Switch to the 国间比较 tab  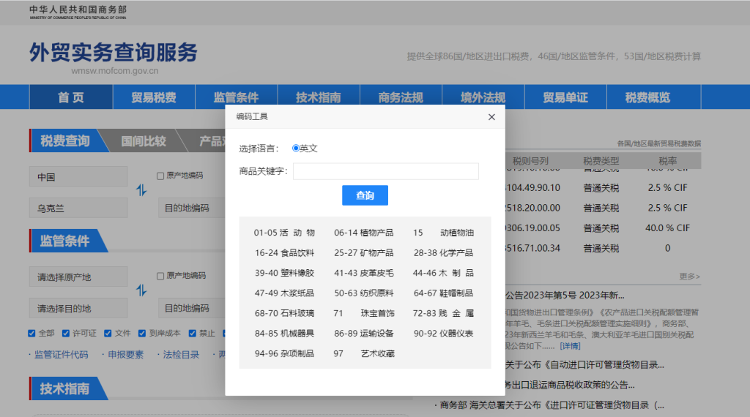pyautogui.click(x=143, y=140)
